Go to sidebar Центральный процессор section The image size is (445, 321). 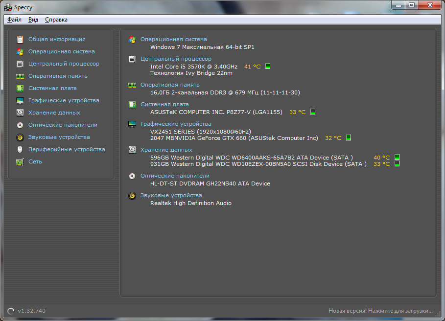click(x=64, y=64)
